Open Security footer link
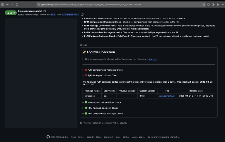225x142 pixels. point(90,137)
